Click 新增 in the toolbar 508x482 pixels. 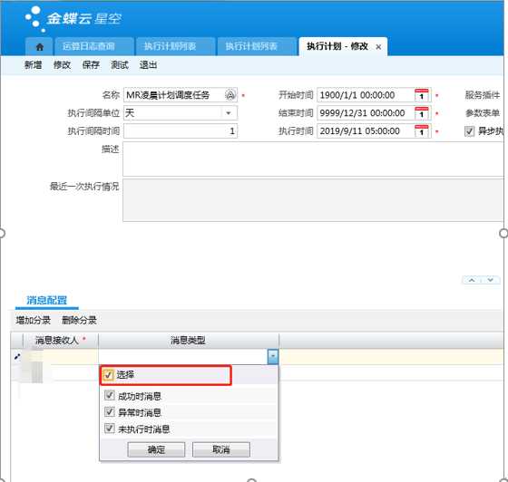point(33,65)
